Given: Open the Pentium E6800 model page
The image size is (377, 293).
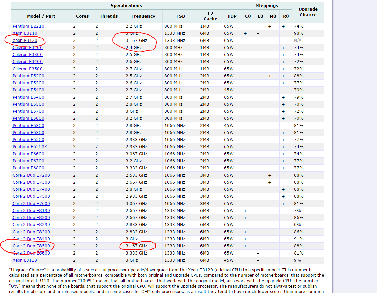Looking at the screenshot, I should click(x=28, y=168).
